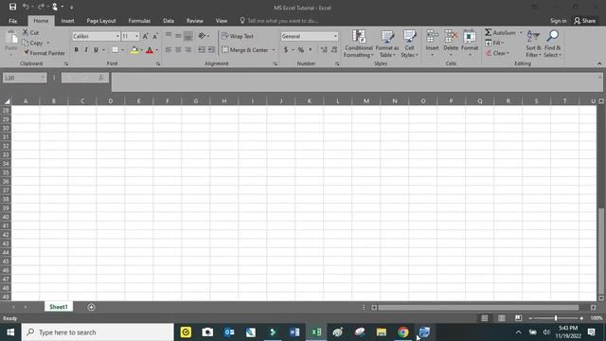606x341 pixels.
Task: Activate the Format Painter
Action: 45,53
